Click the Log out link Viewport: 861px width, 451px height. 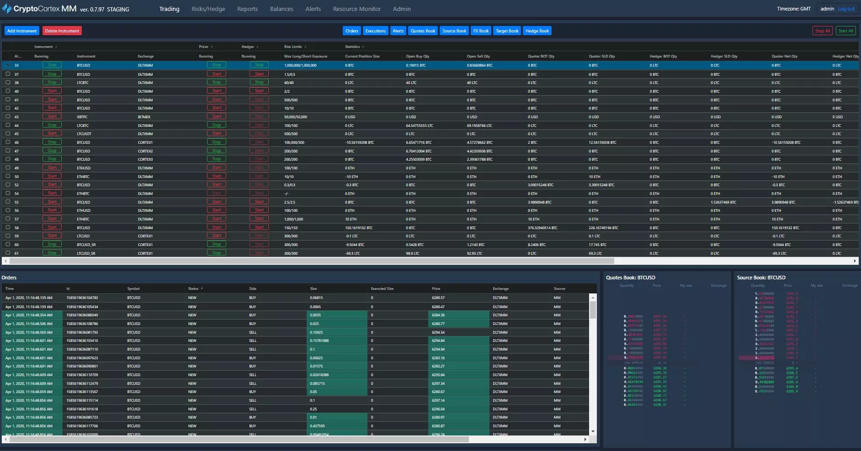[846, 9]
